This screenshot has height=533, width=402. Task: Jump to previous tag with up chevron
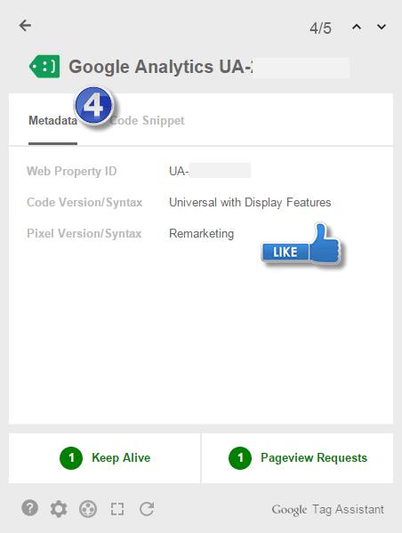(x=357, y=27)
